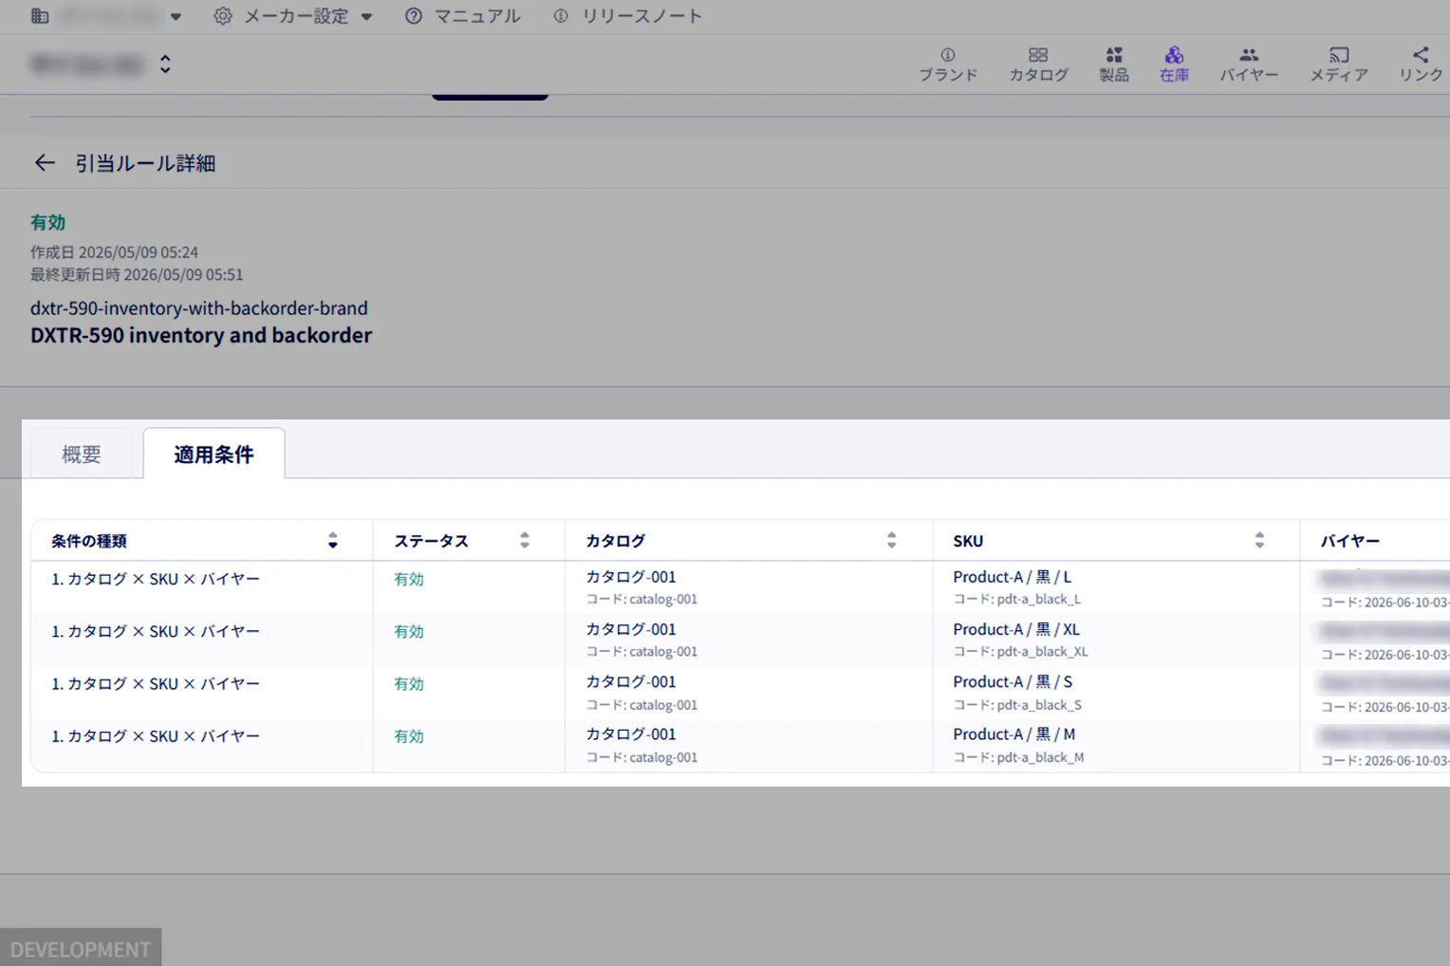
Task: Open the リリースノート menu item
Action: tap(641, 16)
